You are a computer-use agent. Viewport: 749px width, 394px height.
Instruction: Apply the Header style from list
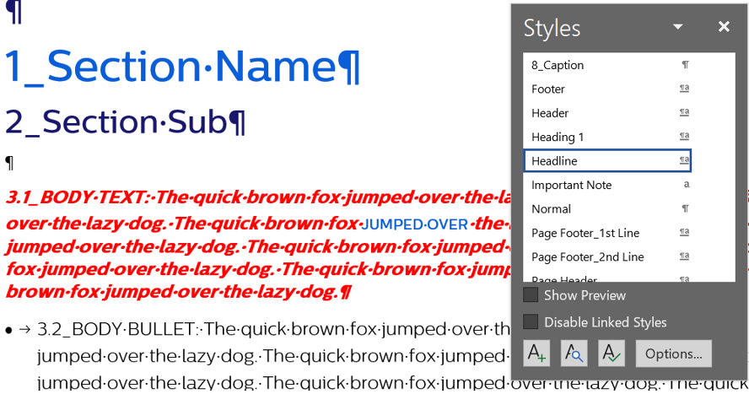click(x=550, y=113)
